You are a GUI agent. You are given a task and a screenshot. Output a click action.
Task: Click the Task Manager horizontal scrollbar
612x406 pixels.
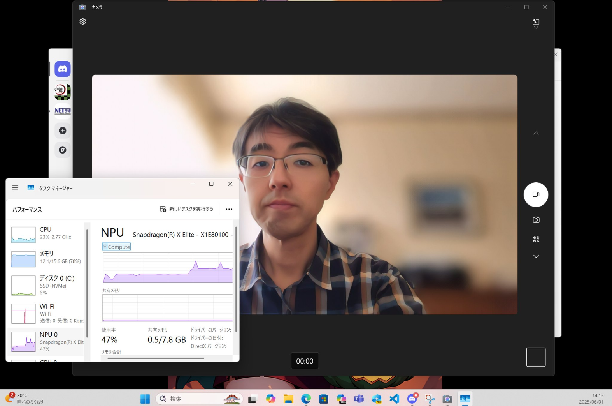click(x=156, y=358)
